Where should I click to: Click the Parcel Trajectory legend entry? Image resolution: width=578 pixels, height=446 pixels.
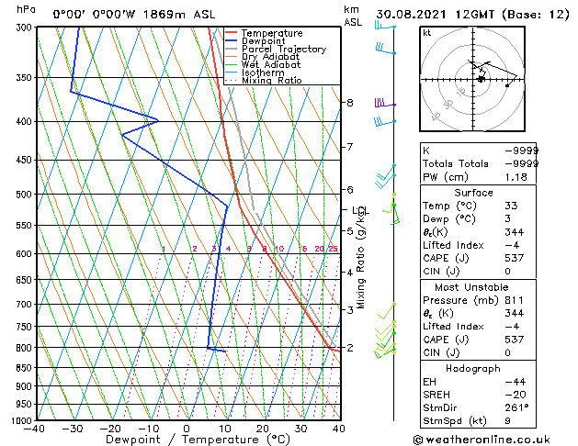coord(284,49)
